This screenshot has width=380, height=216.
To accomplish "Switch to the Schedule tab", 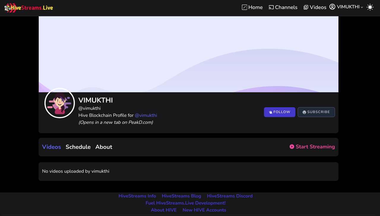I will coord(78,147).
